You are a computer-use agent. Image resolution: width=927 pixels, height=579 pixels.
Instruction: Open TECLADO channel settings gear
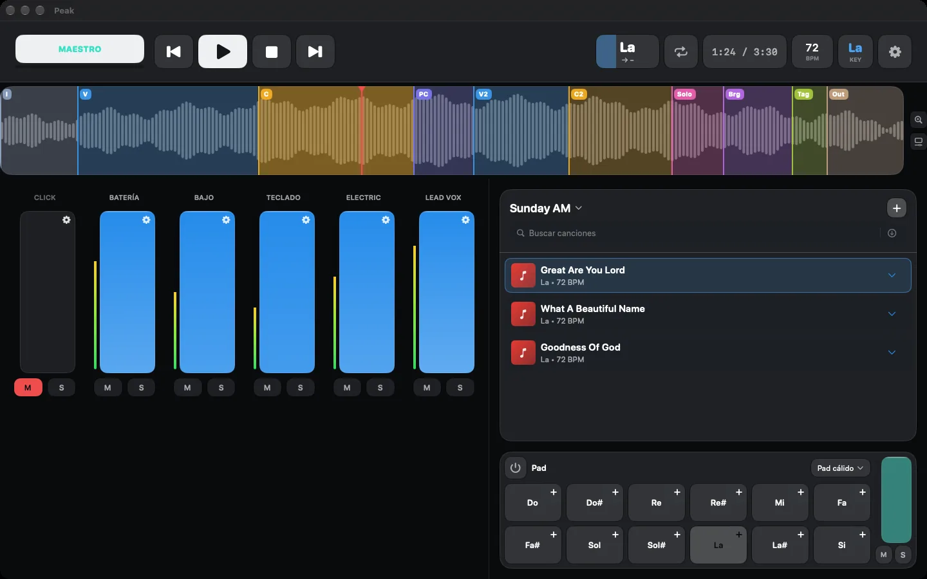point(306,220)
